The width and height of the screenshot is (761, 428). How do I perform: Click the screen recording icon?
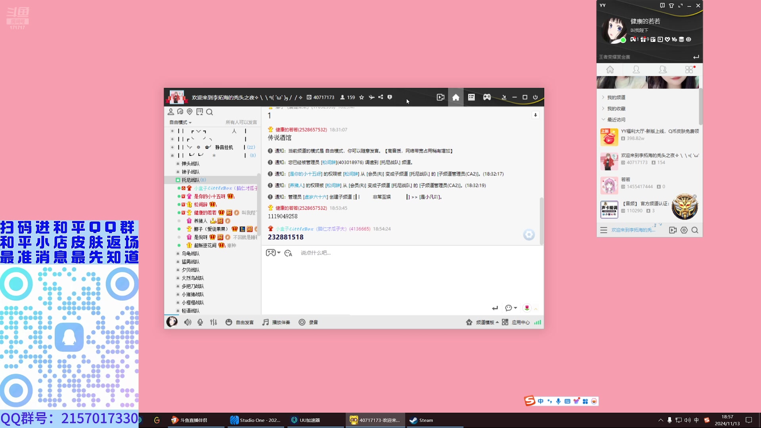[441, 97]
